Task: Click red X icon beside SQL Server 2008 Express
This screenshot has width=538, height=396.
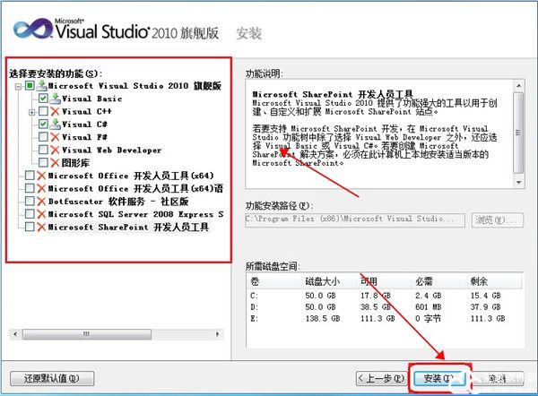Action: point(41,214)
